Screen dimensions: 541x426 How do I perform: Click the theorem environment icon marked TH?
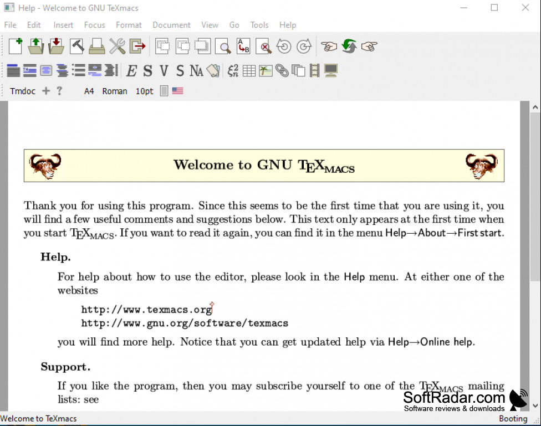[x=30, y=70]
